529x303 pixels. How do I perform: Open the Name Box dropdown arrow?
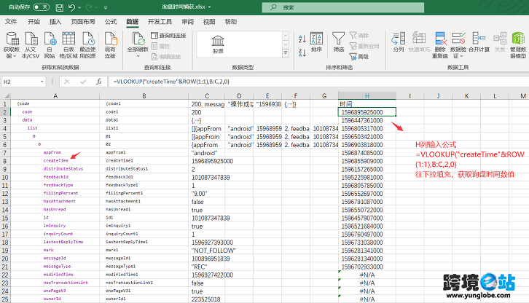pyautogui.click(x=42, y=82)
